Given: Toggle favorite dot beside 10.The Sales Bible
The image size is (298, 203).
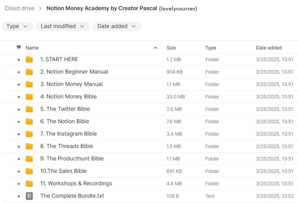Looking at the screenshot, I should [x=19, y=171].
